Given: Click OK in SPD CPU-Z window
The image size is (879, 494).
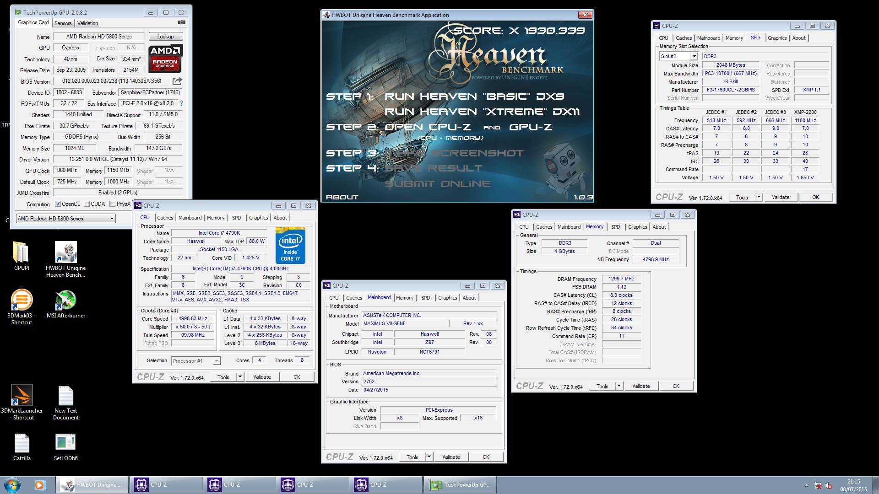Looking at the screenshot, I should pos(815,197).
